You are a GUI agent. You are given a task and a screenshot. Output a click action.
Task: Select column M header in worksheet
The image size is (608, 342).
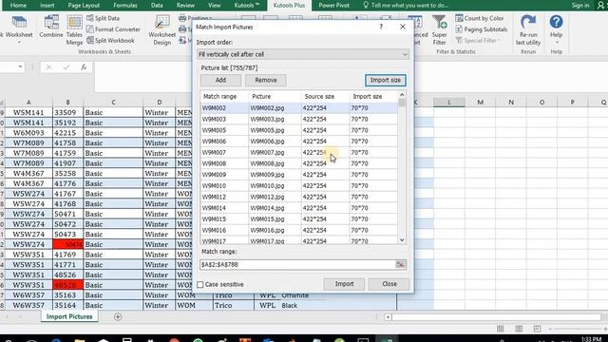coord(480,102)
